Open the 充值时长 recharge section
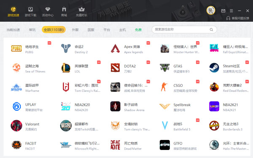 click(82, 12)
